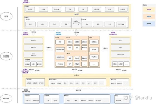Click the blue 通用域 legend swatch

click(x=148, y=24)
